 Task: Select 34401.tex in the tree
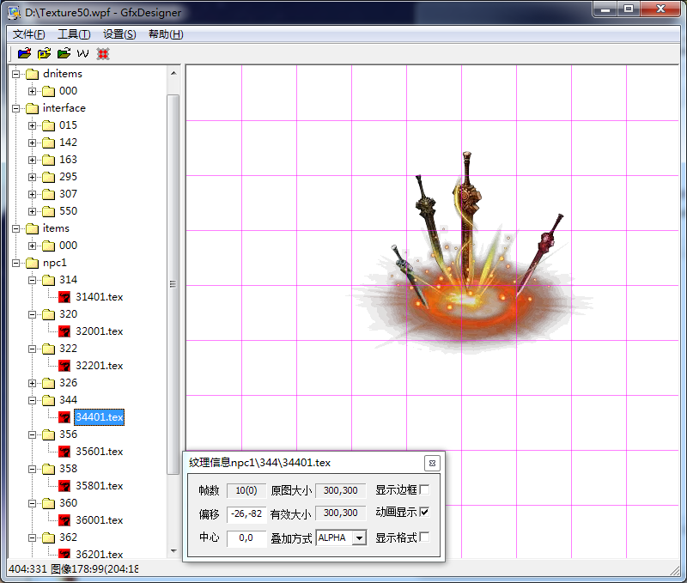(99, 417)
